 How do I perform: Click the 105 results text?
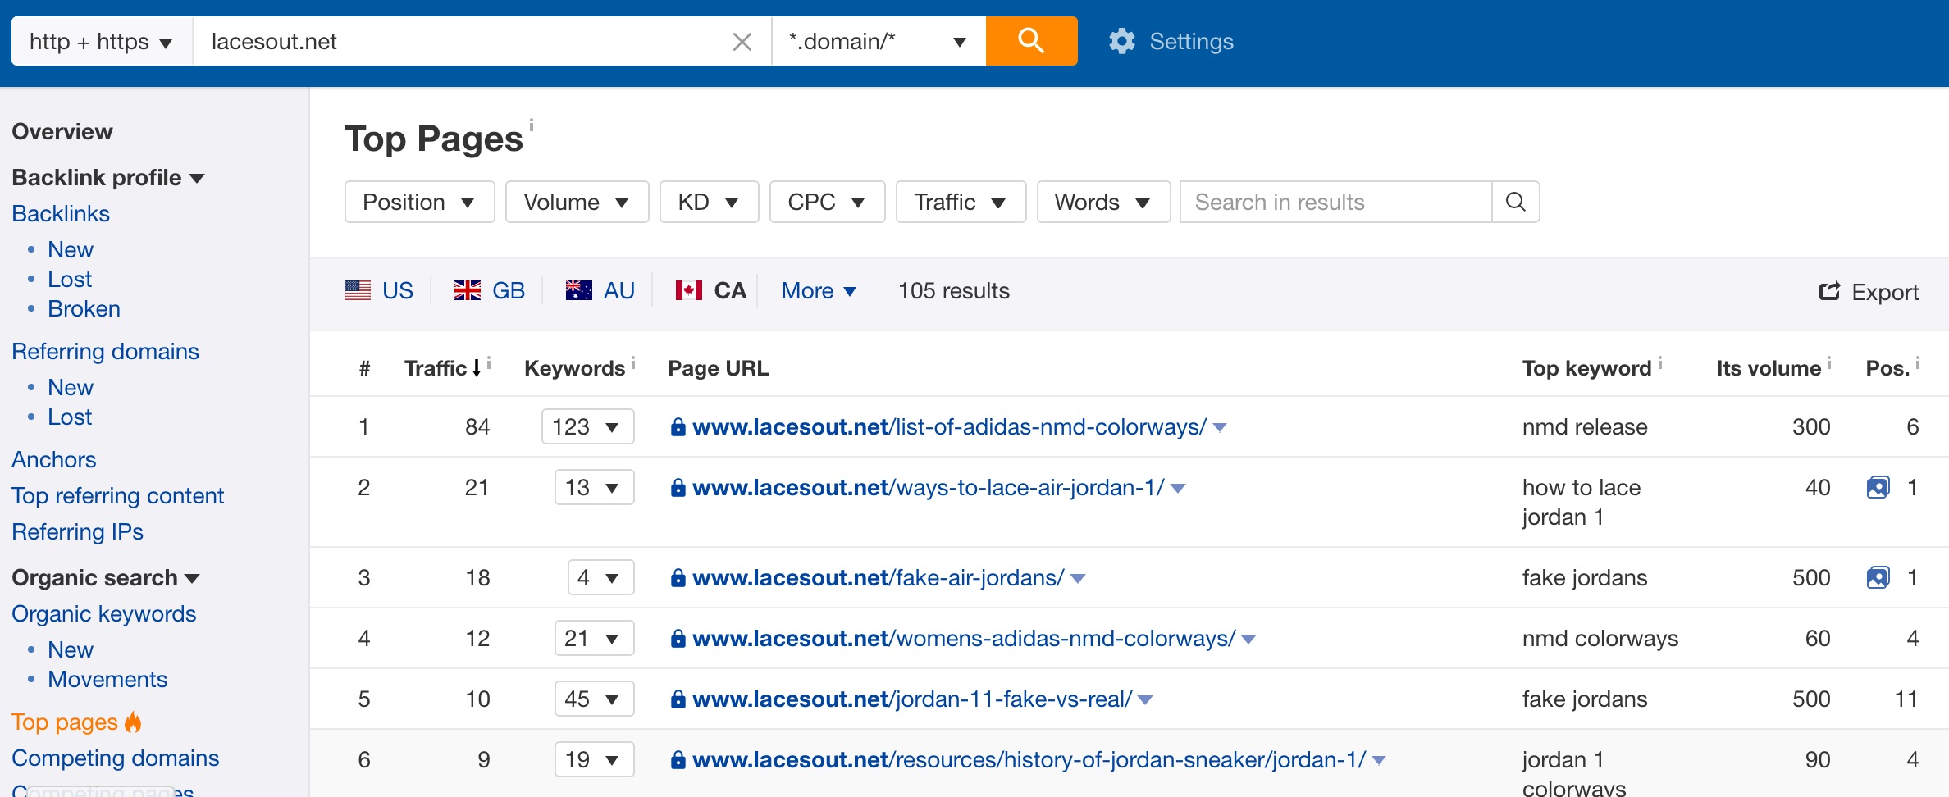pyautogui.click(x=953, y=290)
